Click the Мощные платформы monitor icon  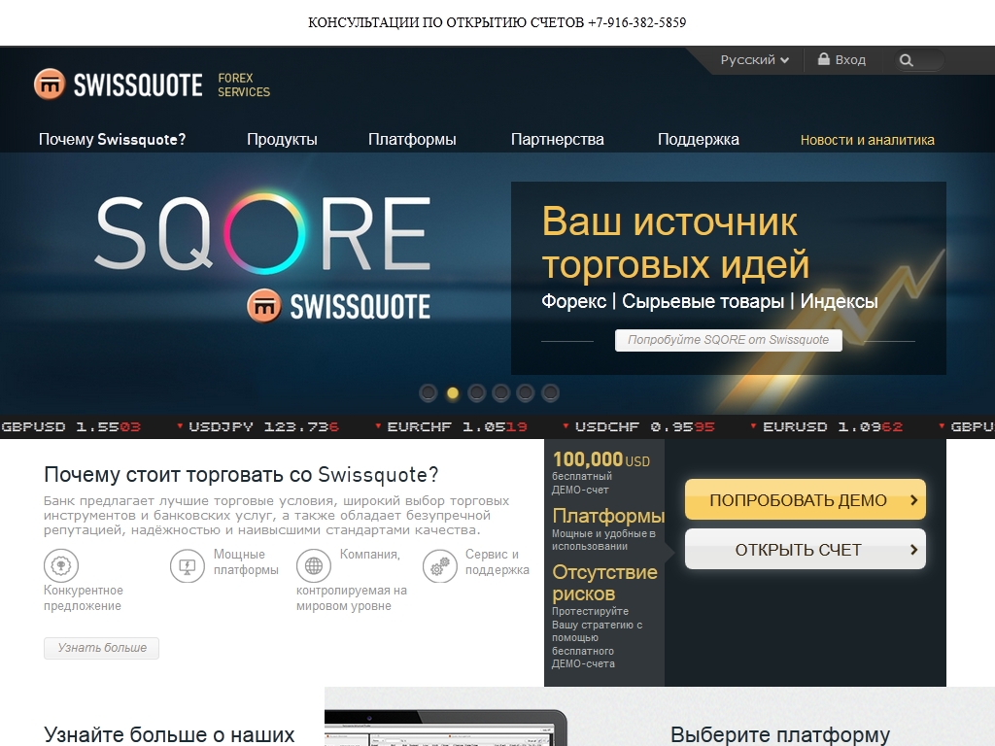[188, 565]
